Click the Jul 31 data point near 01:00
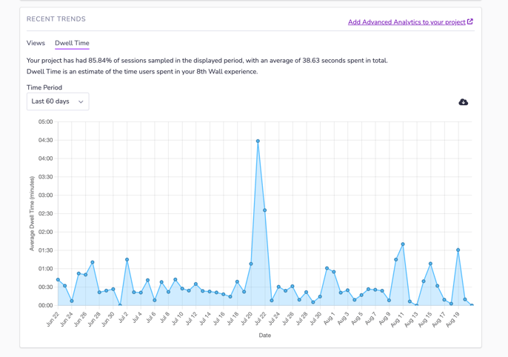Image resolution: width=508 pixels, height=357 pixels. tap(327, 268)
